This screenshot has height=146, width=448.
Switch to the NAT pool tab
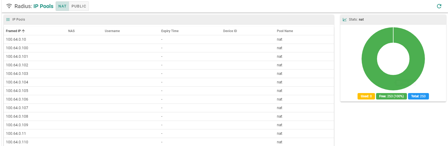(62, 6)
